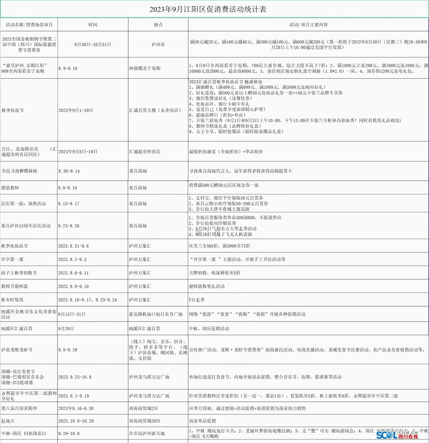Select the header cell 活动名称/消费场景项目
Viewport: 429px width, 443px height.
click(29, 24)
